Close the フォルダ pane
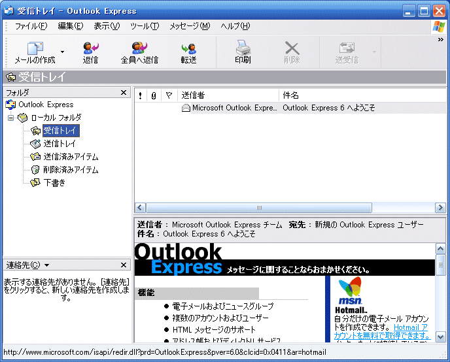Screen dimensions: 450x362 (124, 93)
